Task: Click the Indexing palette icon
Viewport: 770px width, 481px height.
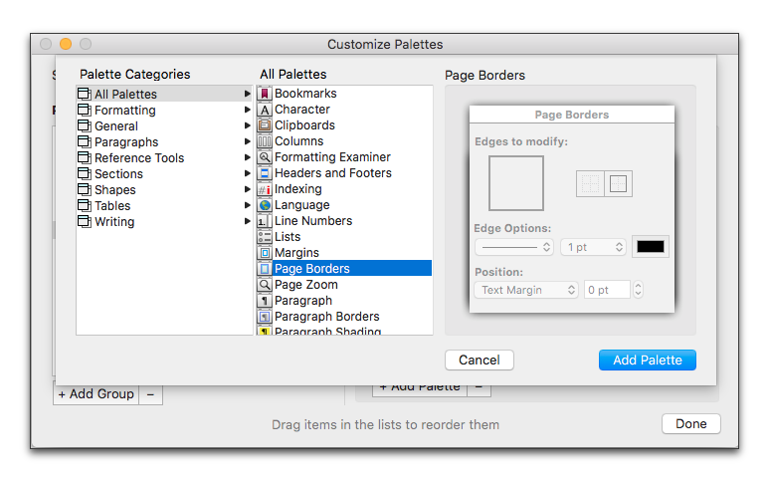Action: coord(265,189)
